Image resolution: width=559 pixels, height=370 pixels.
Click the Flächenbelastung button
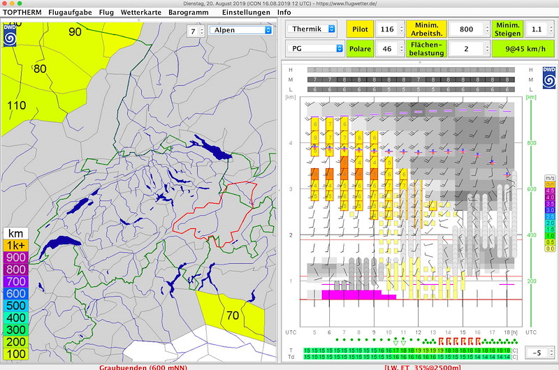426,49
